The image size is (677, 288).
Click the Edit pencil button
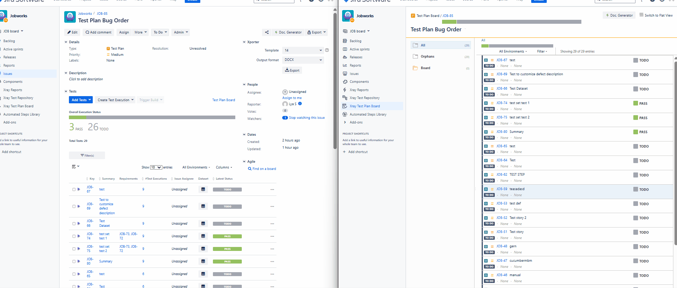(x=72, y=32)
